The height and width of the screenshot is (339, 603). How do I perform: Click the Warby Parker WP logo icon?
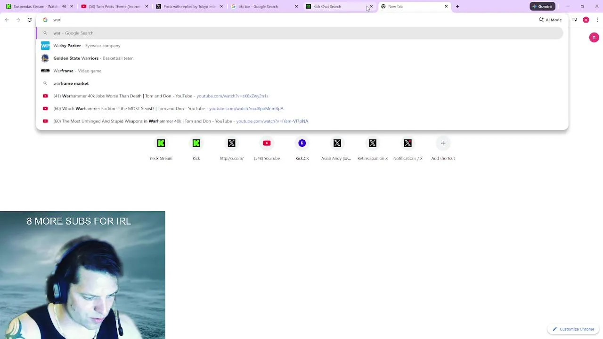click(x=45, y=46)
